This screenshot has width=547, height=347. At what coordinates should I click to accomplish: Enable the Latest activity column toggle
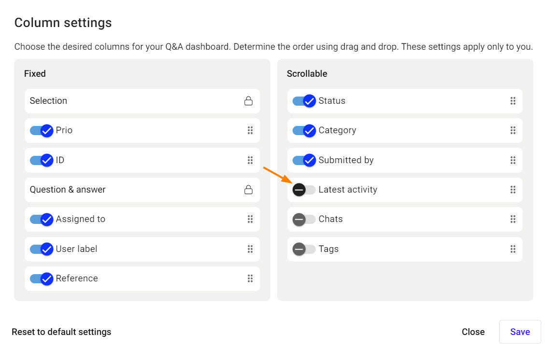point(304,190)
